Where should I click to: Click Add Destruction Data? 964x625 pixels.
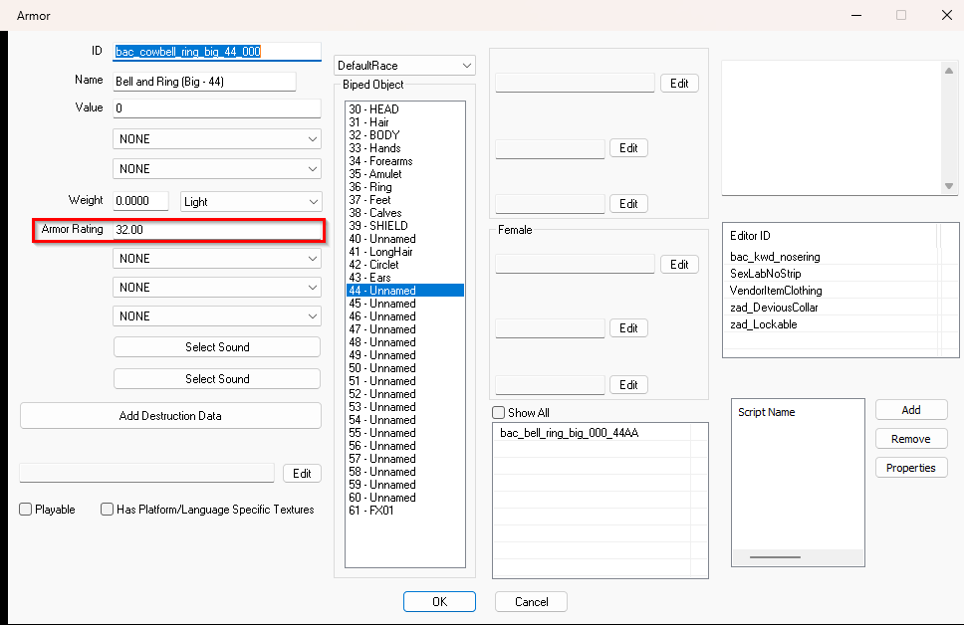[x=170, y=416]
